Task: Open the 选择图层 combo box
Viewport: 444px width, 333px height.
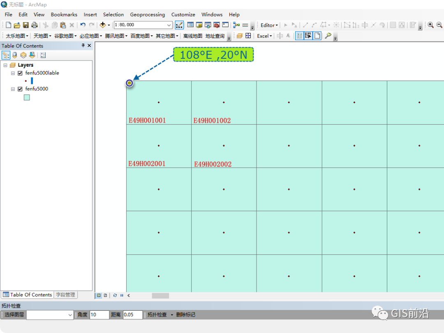Action: 50,314
